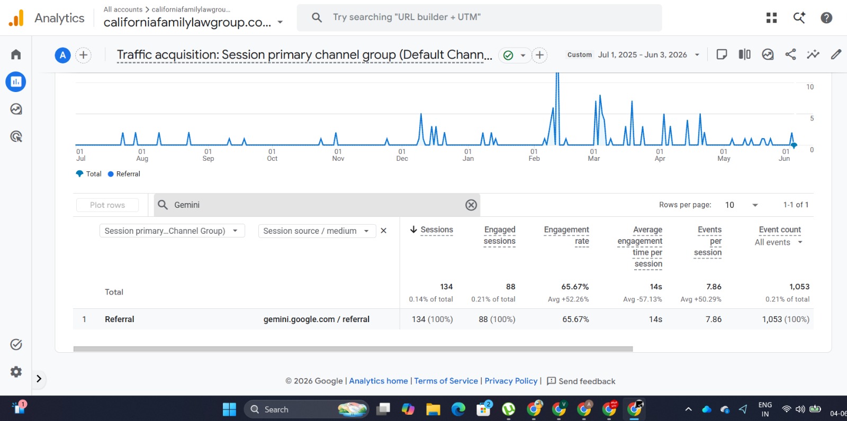Open the Explore icon in sidebar
The width and height of the screenshot is (847, 421).
point(16,109)
